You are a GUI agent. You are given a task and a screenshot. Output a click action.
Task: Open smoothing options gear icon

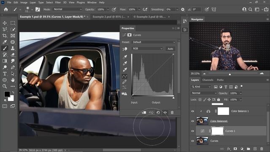pyautogui.click(x=183, y=9)
